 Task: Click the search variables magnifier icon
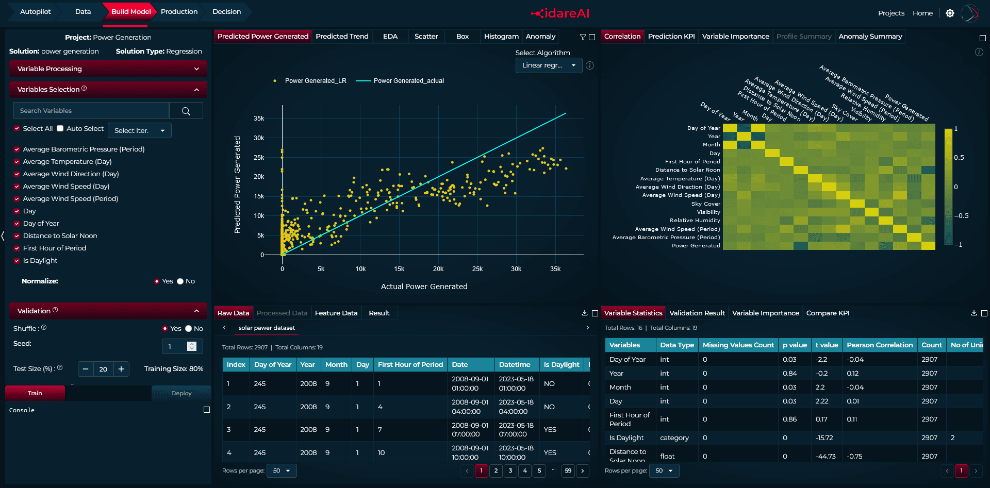click(186, 111)
